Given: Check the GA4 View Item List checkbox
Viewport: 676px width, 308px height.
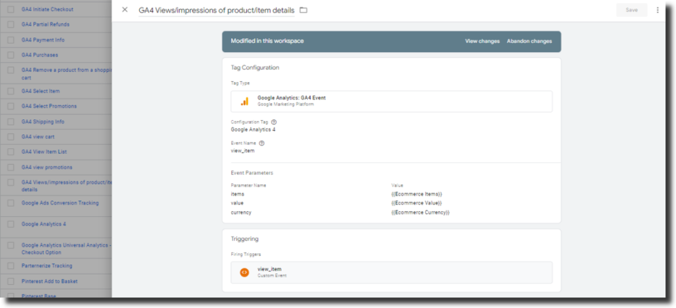Looking at the screenshot, I should (x=11, y=152).
